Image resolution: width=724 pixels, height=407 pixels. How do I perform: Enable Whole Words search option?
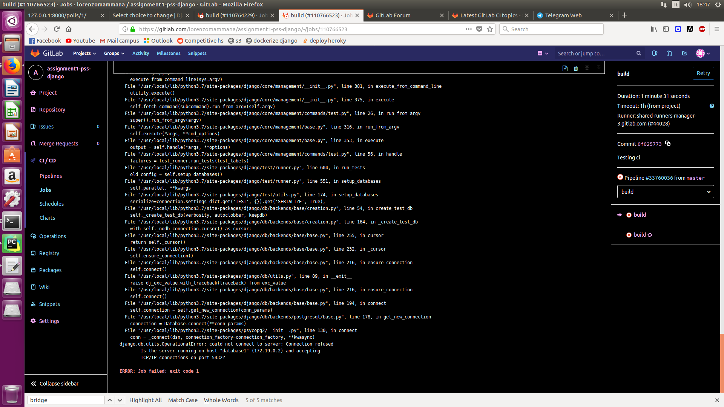click(x=221, y=400)
